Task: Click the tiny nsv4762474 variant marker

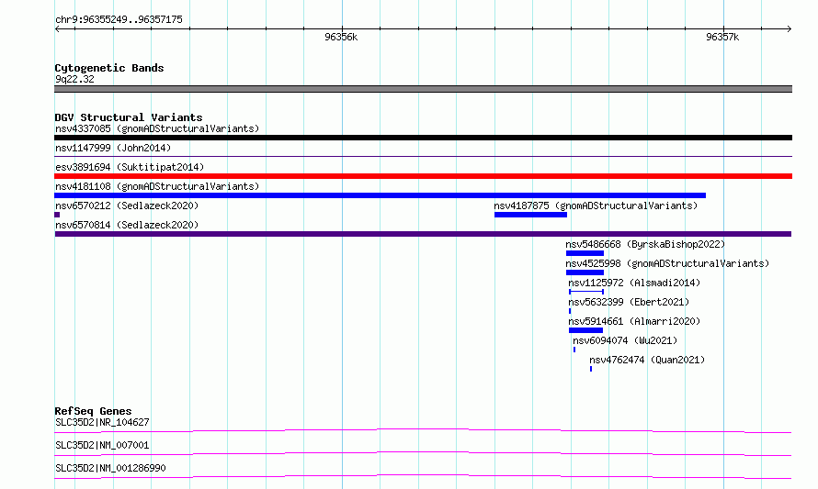Action: pyautogui.click(x=591, y=369)
